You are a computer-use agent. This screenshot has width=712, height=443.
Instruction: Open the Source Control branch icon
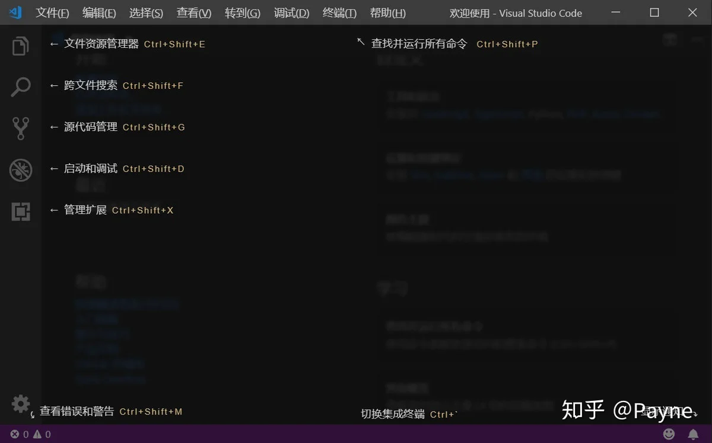click(x=20, y=129)
